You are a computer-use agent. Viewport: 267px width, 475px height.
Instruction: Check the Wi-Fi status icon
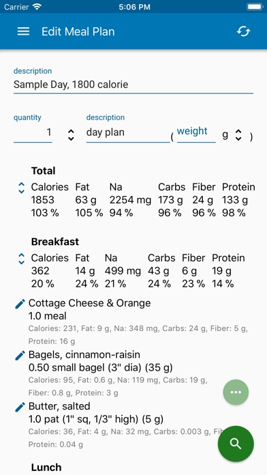[x=37, y=7]
